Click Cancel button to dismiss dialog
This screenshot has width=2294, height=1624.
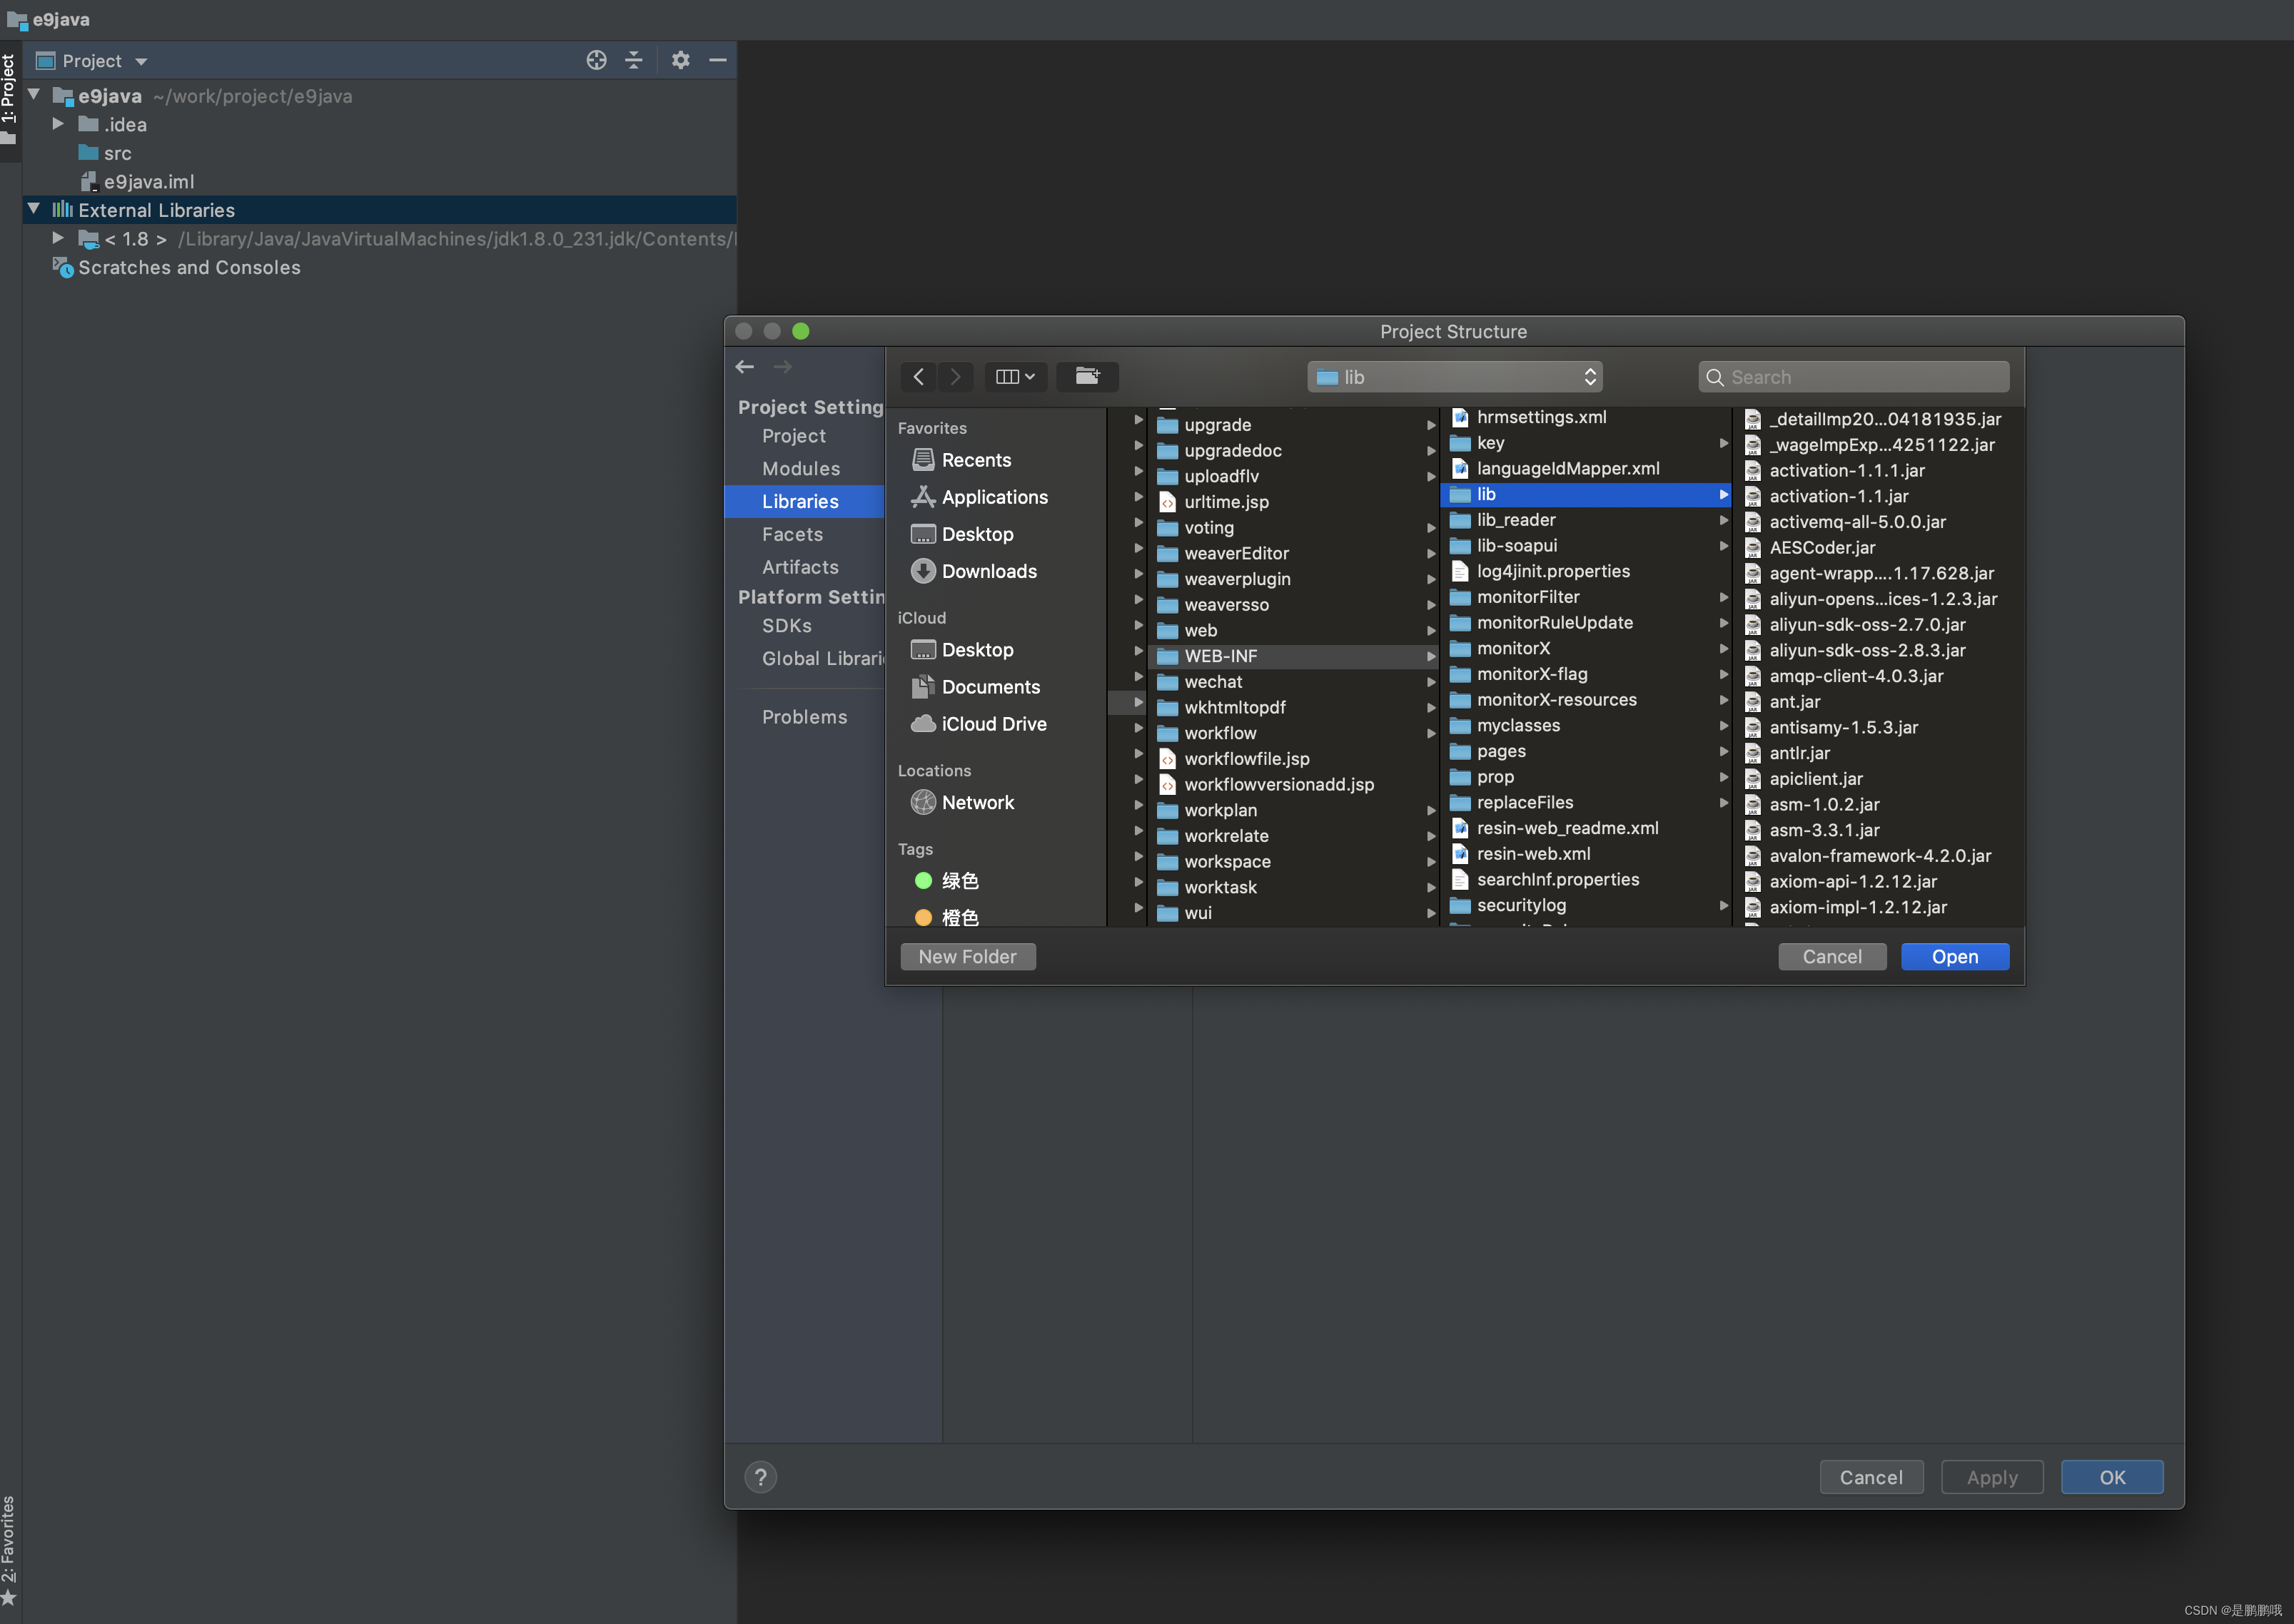(1831, 955)
